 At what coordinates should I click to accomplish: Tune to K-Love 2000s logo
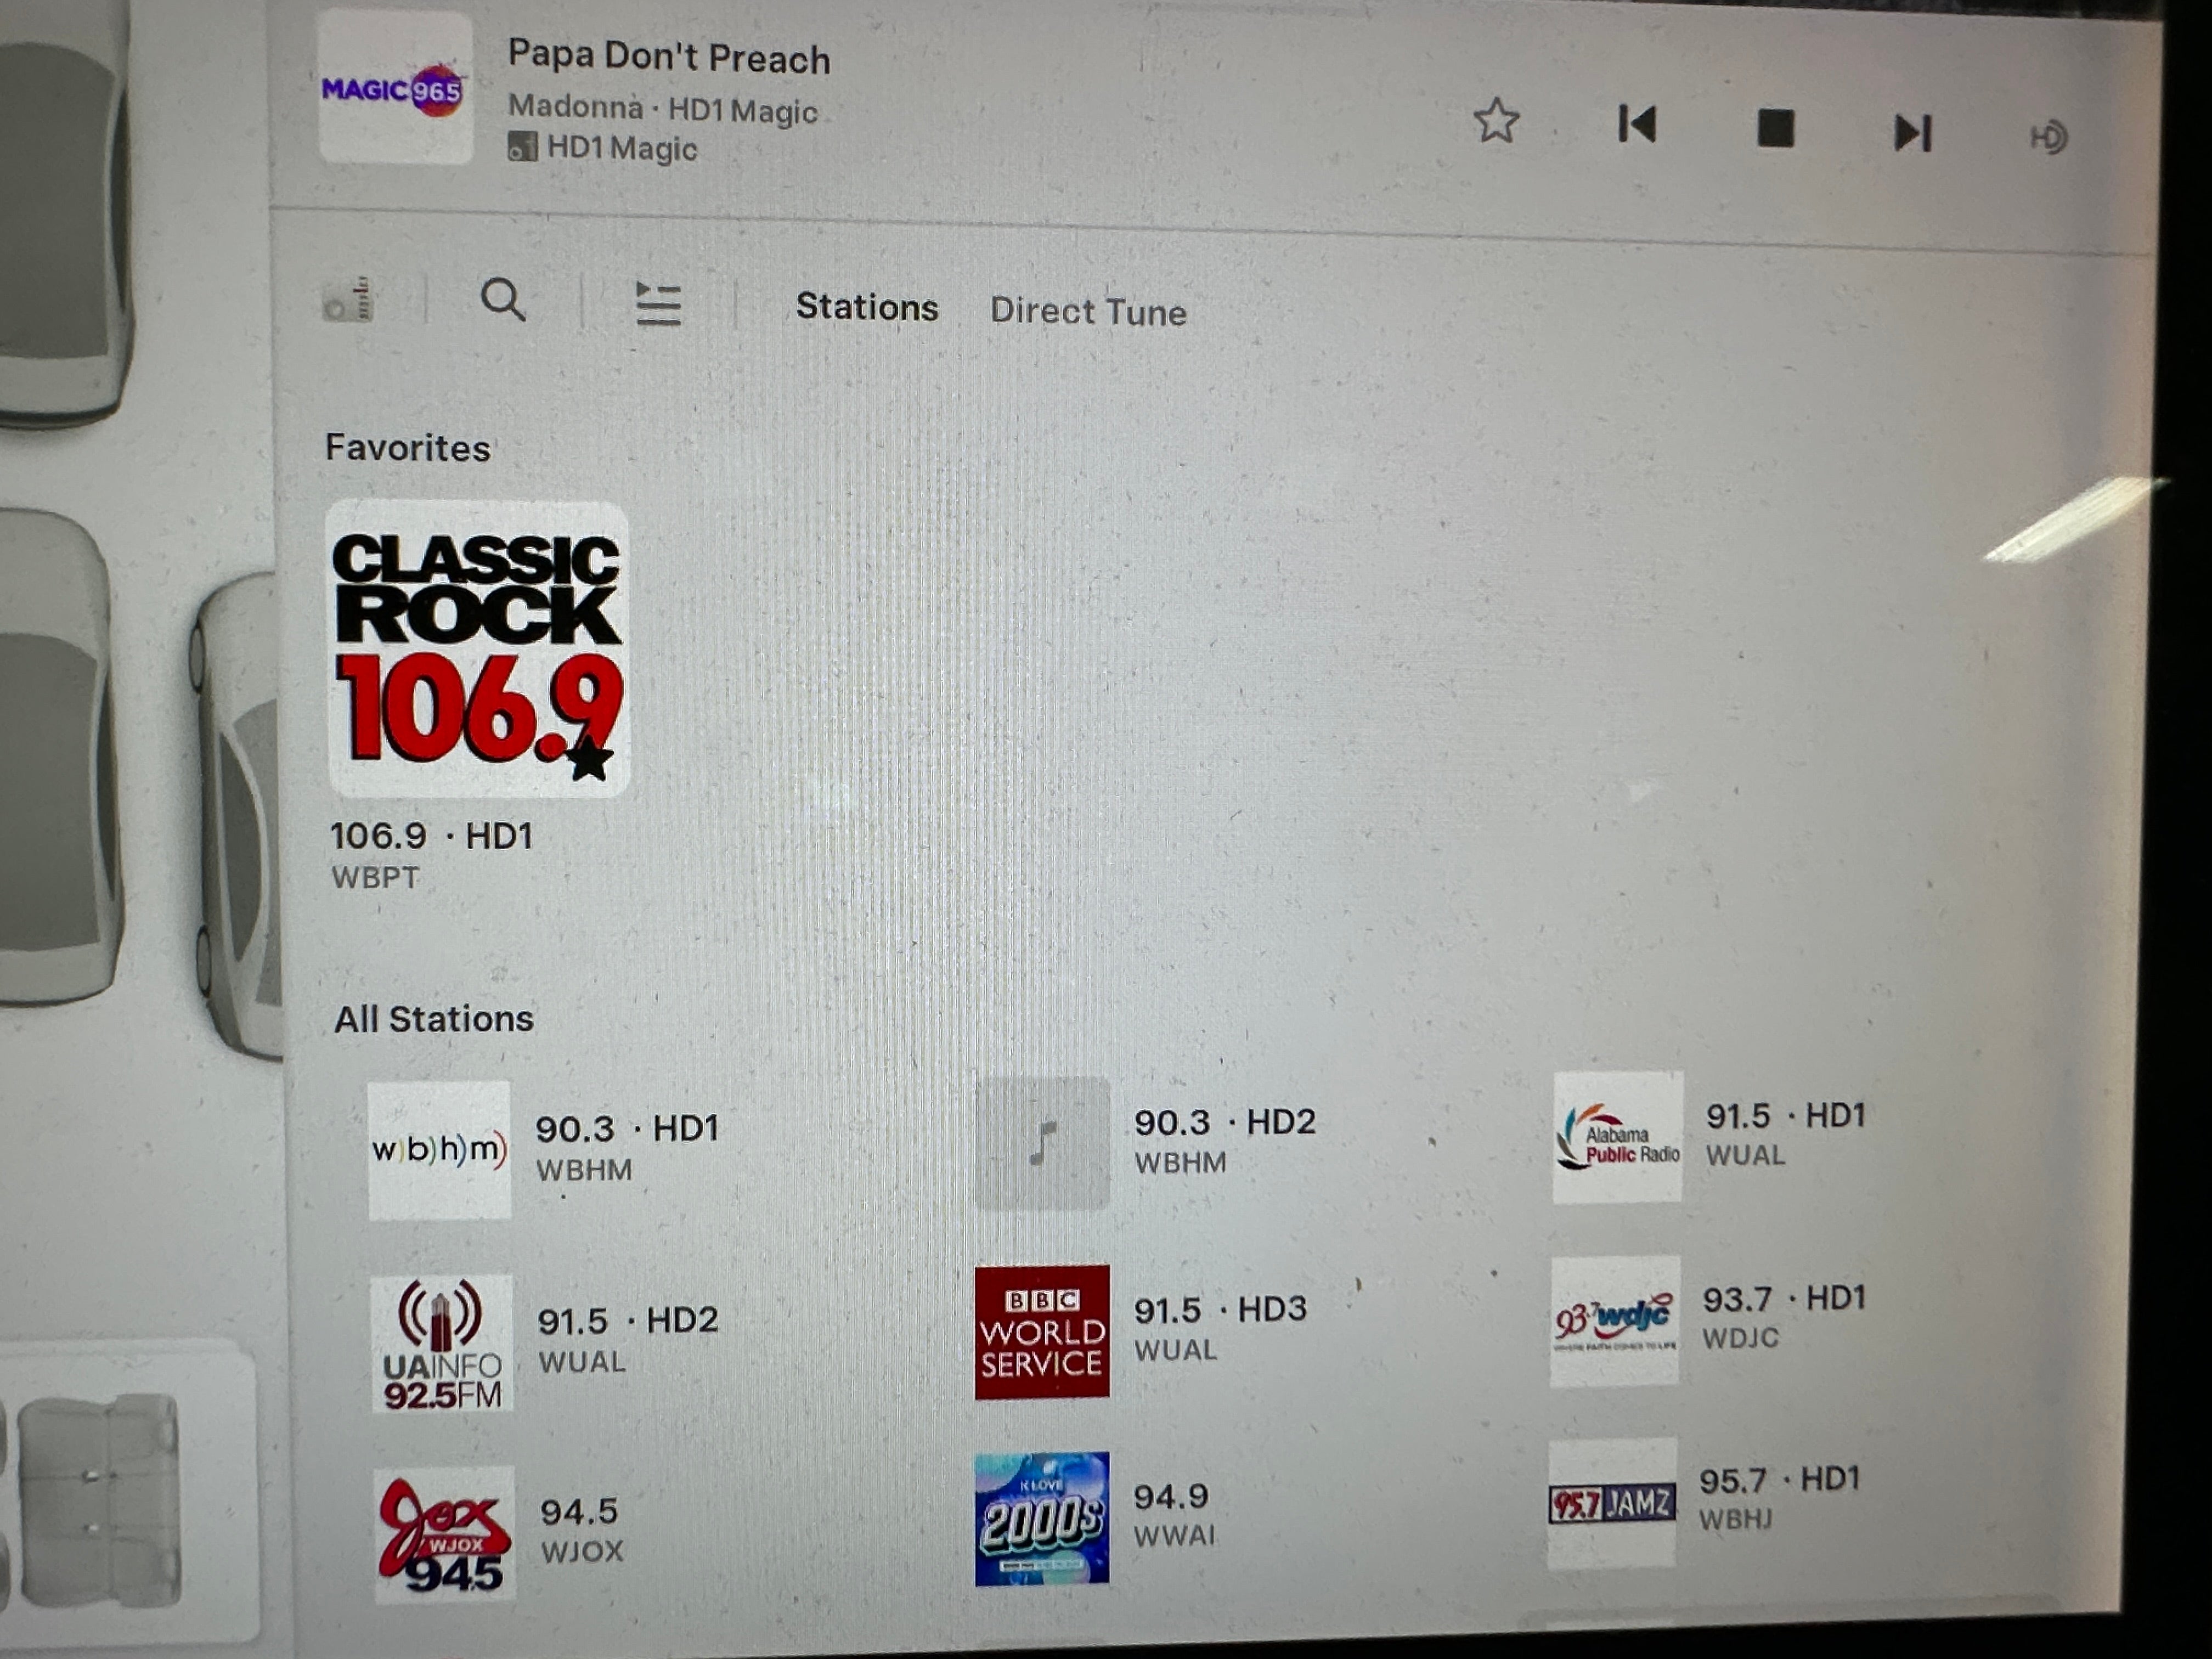click(x=1042, y=1519)
